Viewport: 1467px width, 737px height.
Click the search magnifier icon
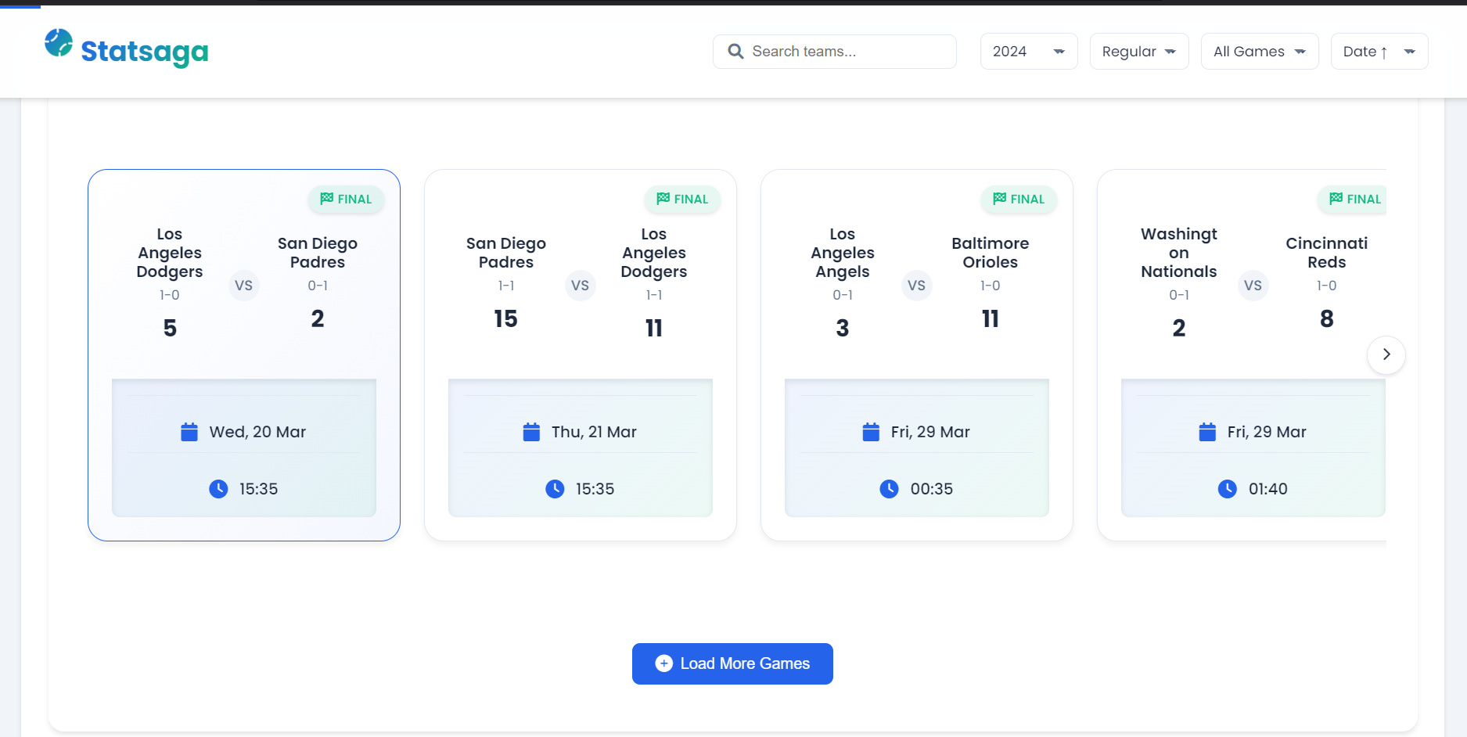[735, 52]
